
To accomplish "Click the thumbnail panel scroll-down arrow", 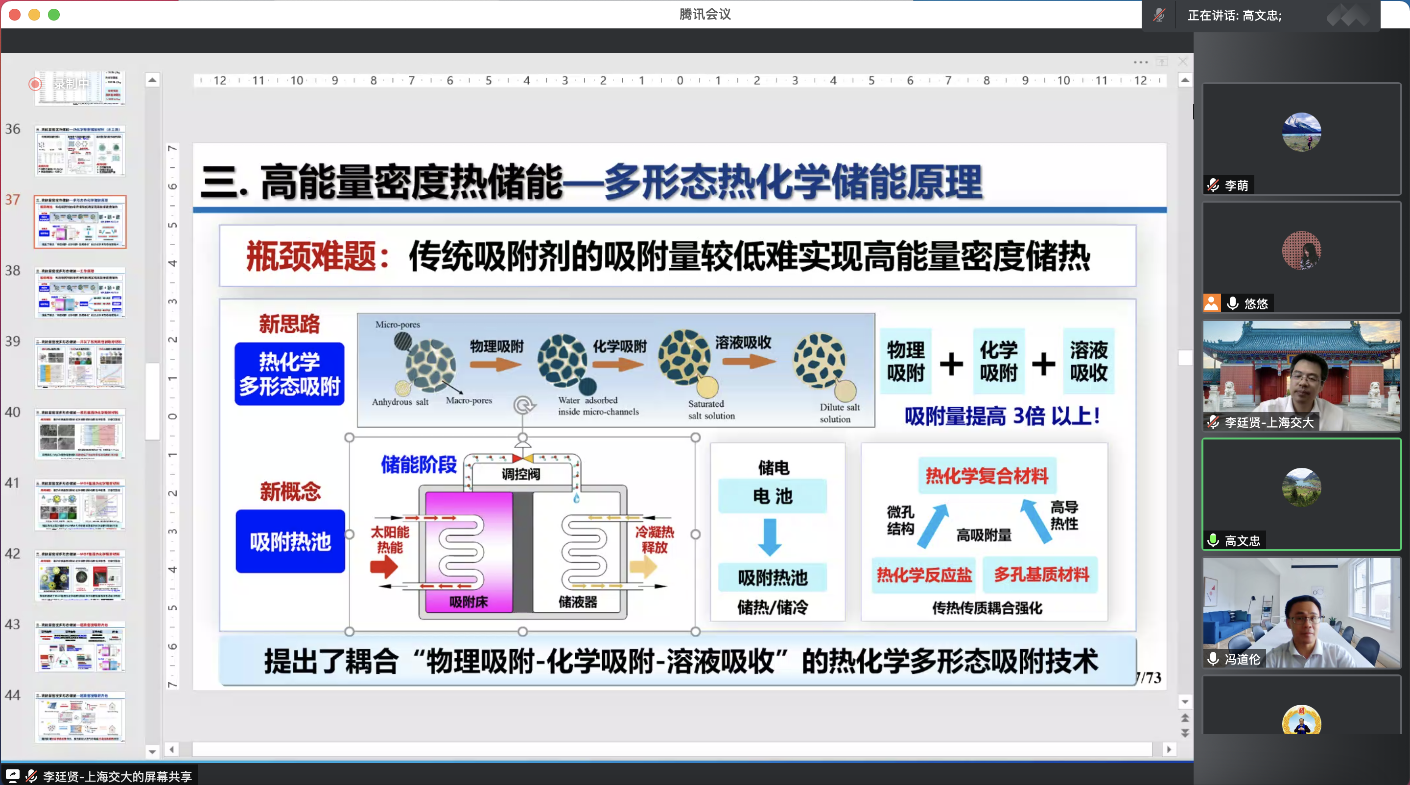I will click(152, 752).
